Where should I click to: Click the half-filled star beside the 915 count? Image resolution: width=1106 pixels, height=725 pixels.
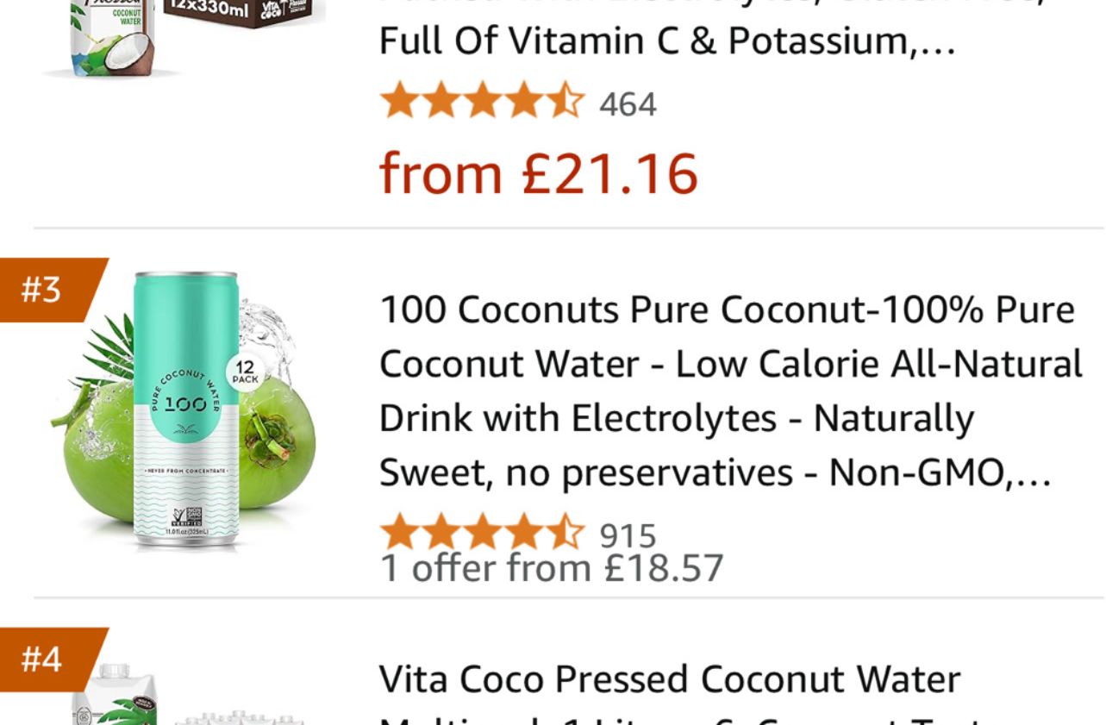click(x=566, y=532)
